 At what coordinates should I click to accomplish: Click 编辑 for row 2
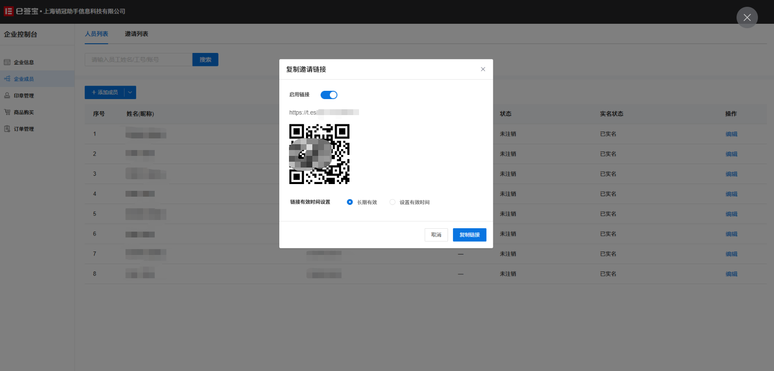click(x=731, y=154)
